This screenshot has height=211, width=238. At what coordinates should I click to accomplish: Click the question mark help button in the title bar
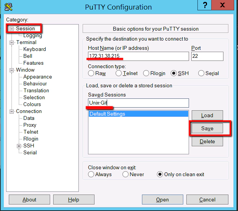(204, 5)
